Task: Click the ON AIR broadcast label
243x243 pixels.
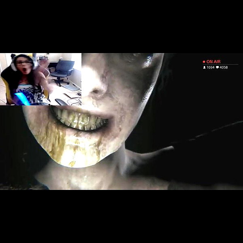Action: 213,62
